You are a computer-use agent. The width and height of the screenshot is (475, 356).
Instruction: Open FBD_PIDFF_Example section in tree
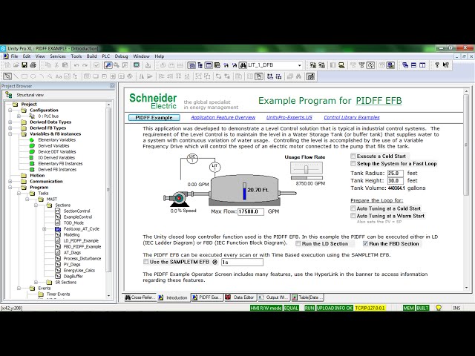tap(82, 247)
